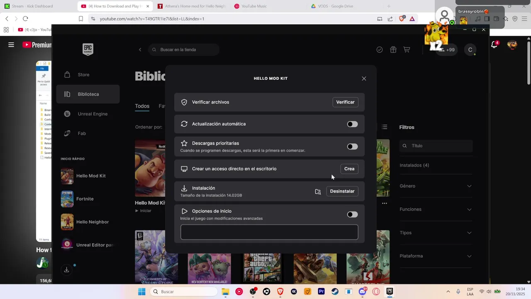Image resolution: width=531 pixels, height=299 pixels.
Task: Enable Opciones de inicio toggle
Action: 352,215
